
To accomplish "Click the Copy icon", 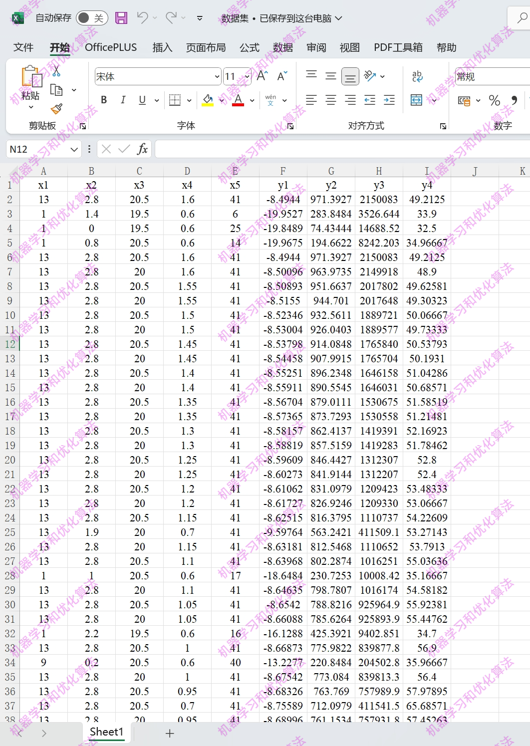I will [56, 90].
